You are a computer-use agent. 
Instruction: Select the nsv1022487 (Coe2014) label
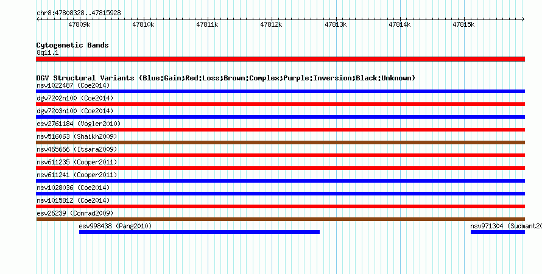coord(73,85)
